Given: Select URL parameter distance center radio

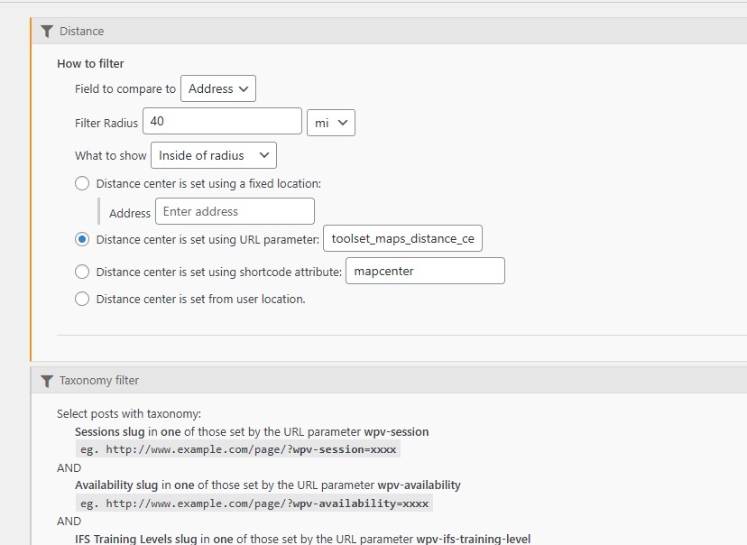Looking at the screenshot, I should 82,240.
